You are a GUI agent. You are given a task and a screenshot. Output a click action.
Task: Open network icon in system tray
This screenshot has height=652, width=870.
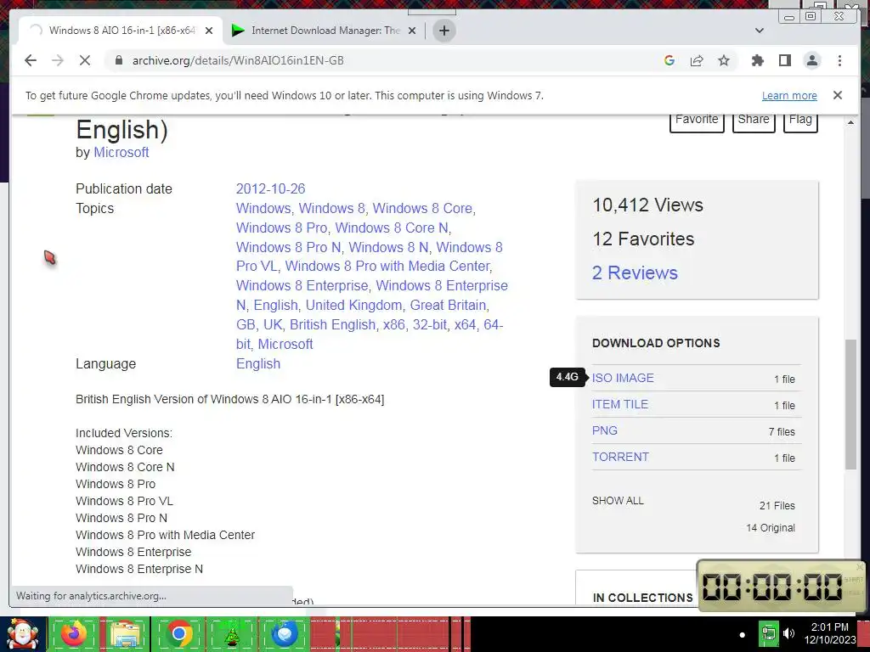coord(768,633)
